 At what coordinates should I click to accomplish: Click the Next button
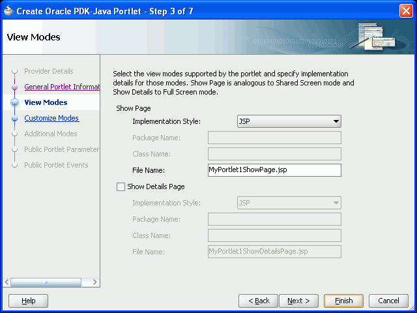point(298,301)
